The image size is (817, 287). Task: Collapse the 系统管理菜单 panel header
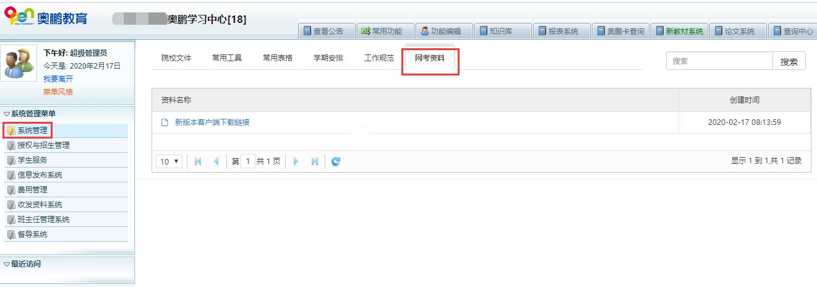tap(33, 114)
